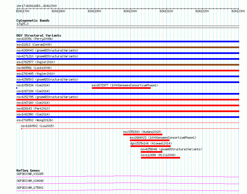247x194 pixels.
Task: Click ruler position 82412200
Action: point(202,11)
